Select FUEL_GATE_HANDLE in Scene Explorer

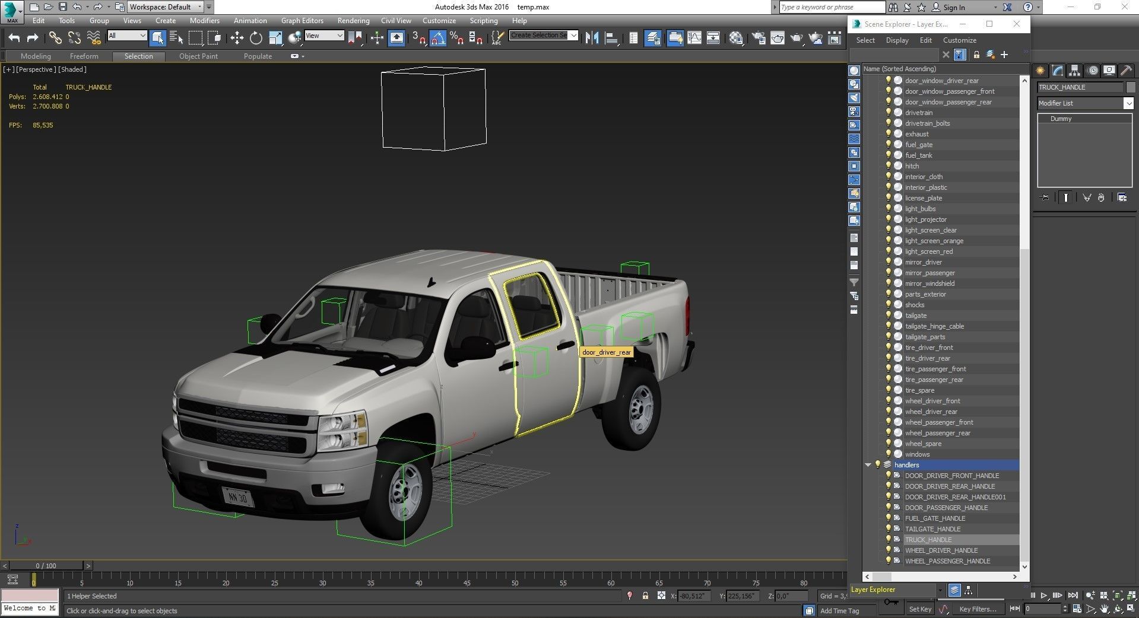[935, 518]
